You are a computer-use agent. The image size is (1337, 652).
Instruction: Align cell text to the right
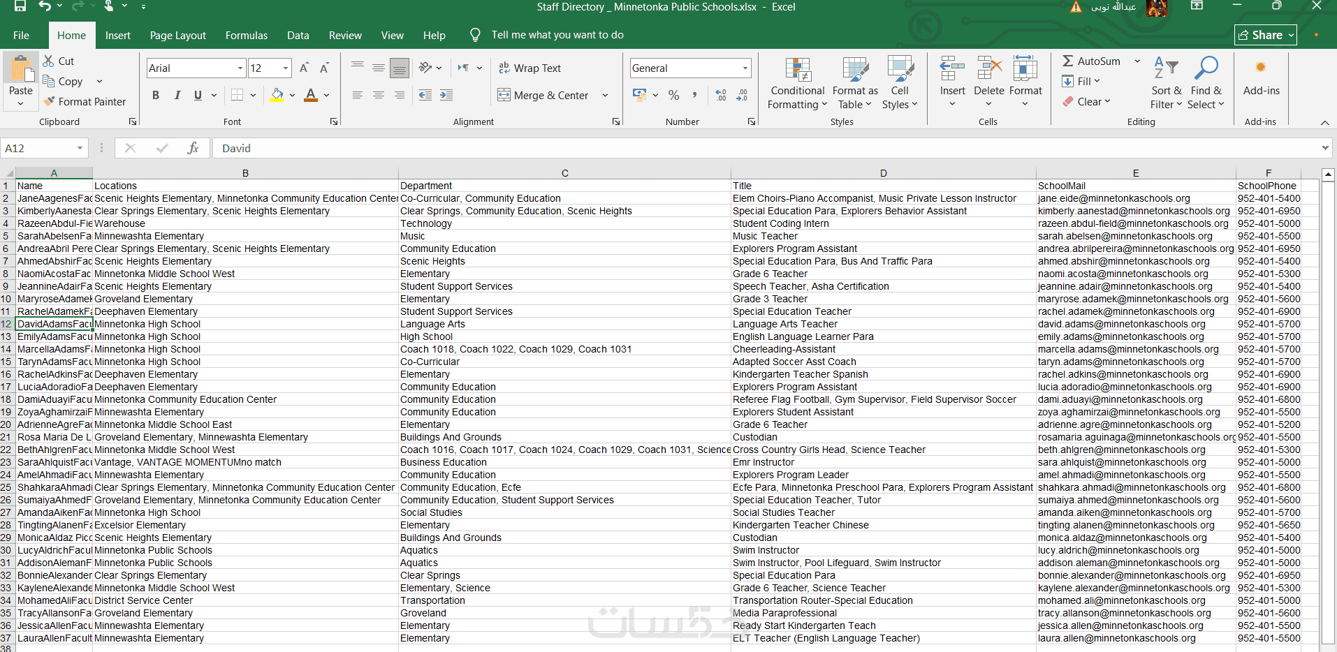(x=399, y=95)
